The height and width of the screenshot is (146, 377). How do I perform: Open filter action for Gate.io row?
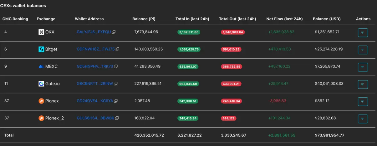click(363, 84)
